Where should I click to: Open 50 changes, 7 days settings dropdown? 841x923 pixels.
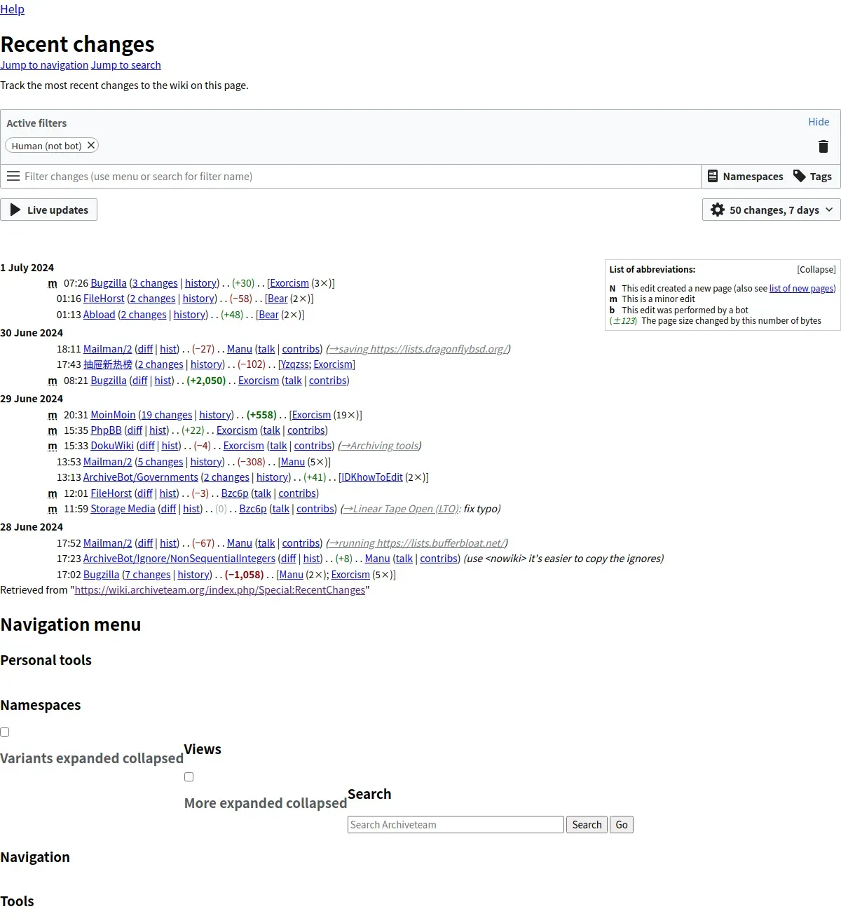[x=771, y=210]
